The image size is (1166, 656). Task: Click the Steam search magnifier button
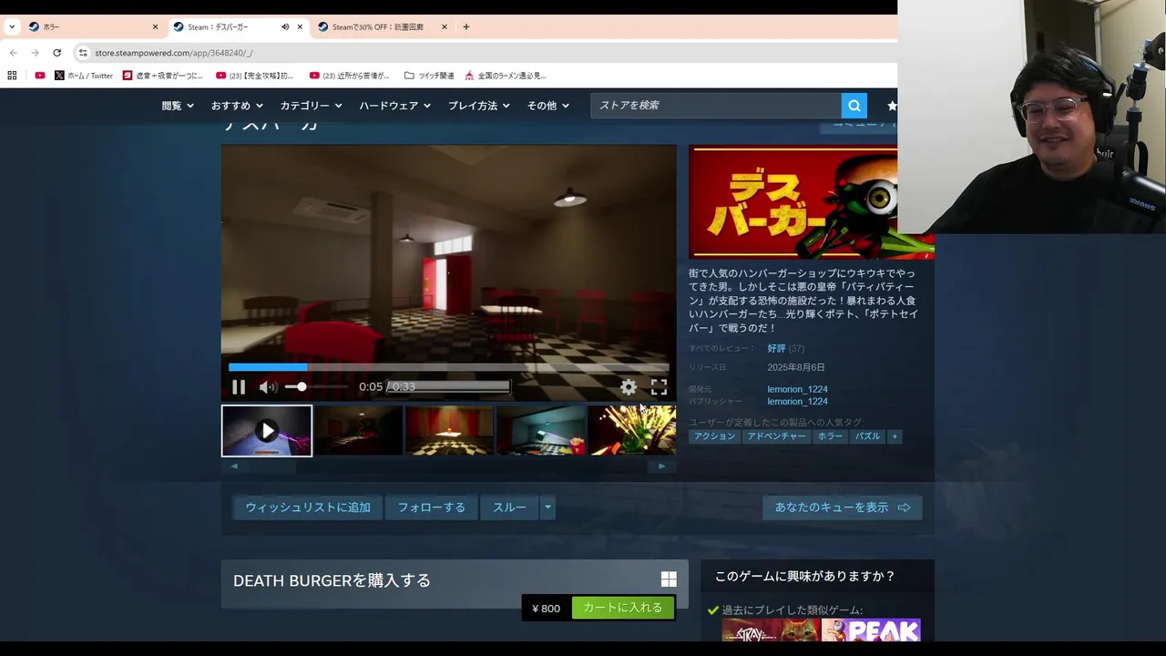pos(854,106)
